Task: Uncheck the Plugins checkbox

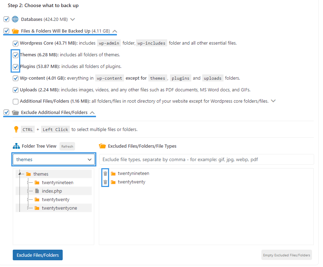Action: point(16,67)
